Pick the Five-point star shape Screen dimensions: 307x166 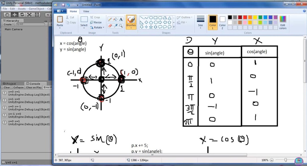(151, 27)
